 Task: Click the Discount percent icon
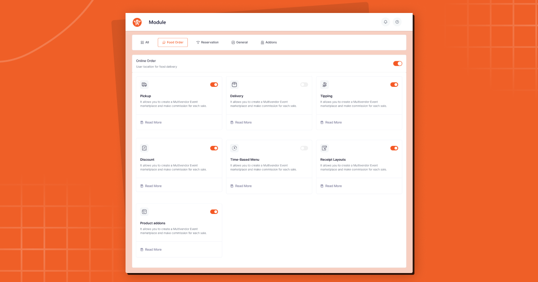click(x=144, y=148)
